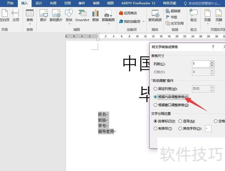Choose comma (逗号) as text separator
This screenshot has width=225, height=171.
pyautogui.click(x=180, y=121)
